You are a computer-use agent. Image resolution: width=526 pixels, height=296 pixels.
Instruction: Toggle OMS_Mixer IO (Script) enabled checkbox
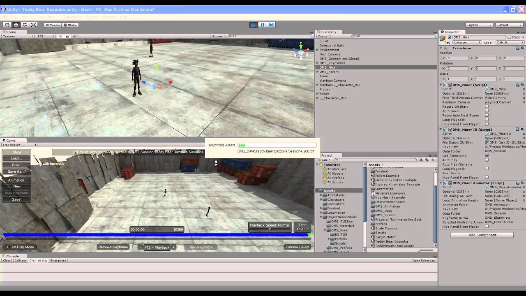tap(450, 129)
